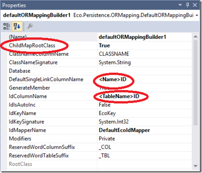202x173 pixels.
Task: Pin the Properties panel
Action: pos(188,5)
